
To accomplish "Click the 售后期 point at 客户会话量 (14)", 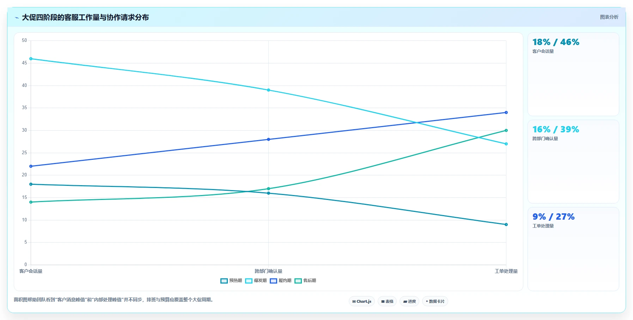I will [x=31, y=202].
